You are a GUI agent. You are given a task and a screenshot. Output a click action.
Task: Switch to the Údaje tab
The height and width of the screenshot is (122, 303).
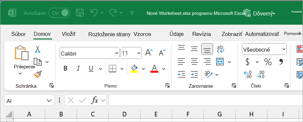point(177,34)
